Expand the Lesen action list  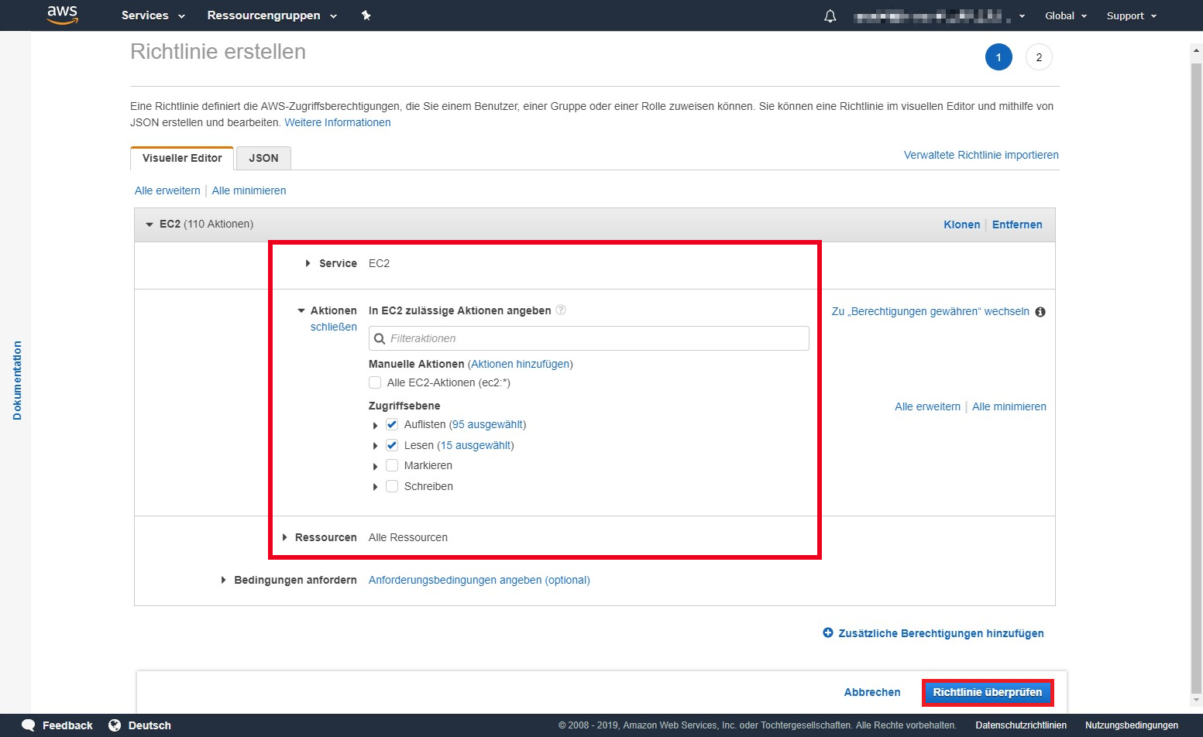(x=376, y=446)
